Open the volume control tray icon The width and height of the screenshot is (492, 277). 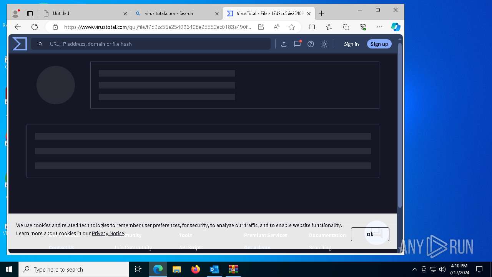442,269
